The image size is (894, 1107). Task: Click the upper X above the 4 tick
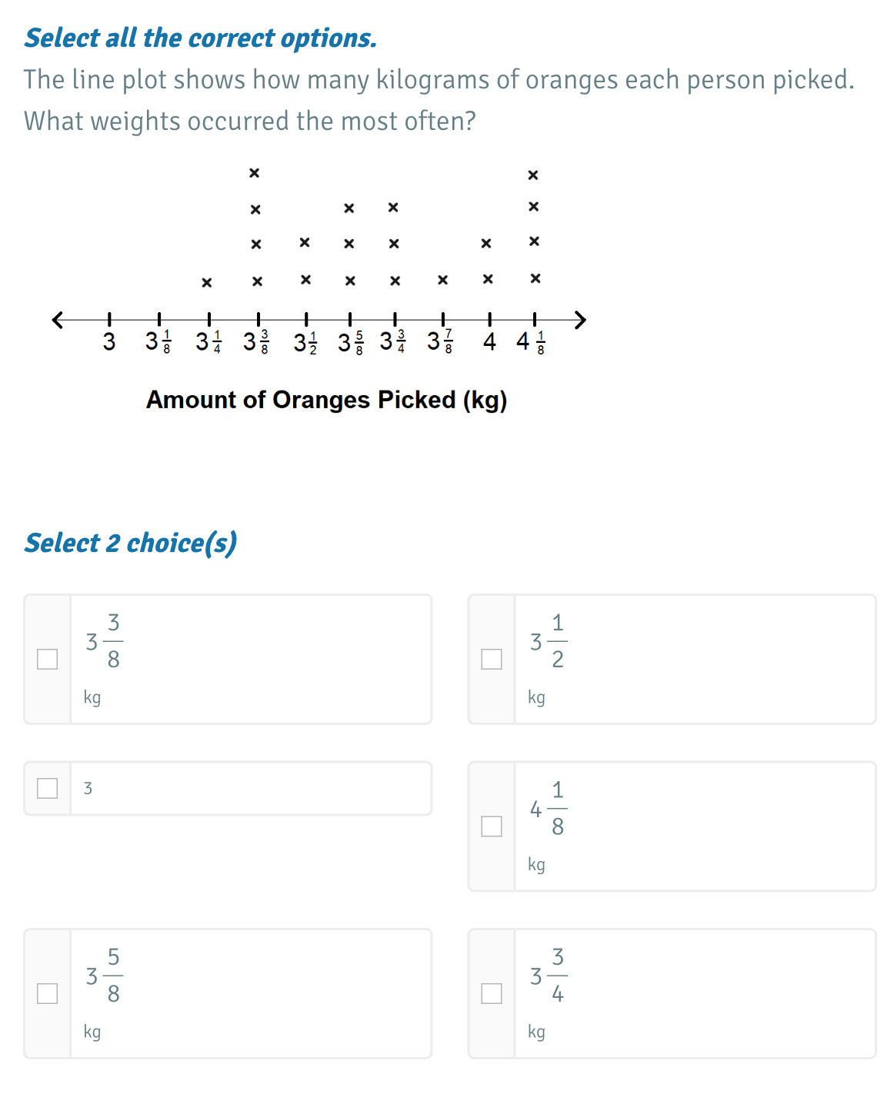pos(486,244)
